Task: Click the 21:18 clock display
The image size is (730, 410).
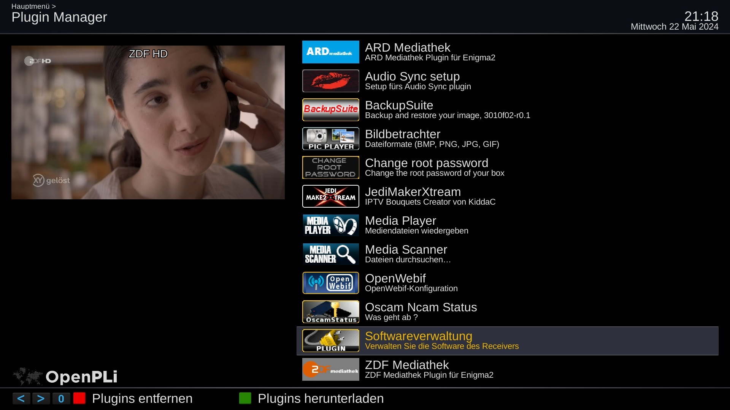Action: click(701, 16)
